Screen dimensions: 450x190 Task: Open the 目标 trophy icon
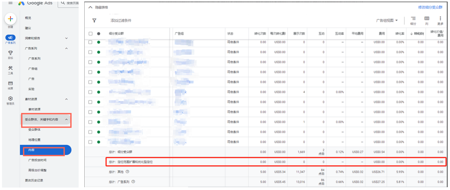click(x=10, y=53)
